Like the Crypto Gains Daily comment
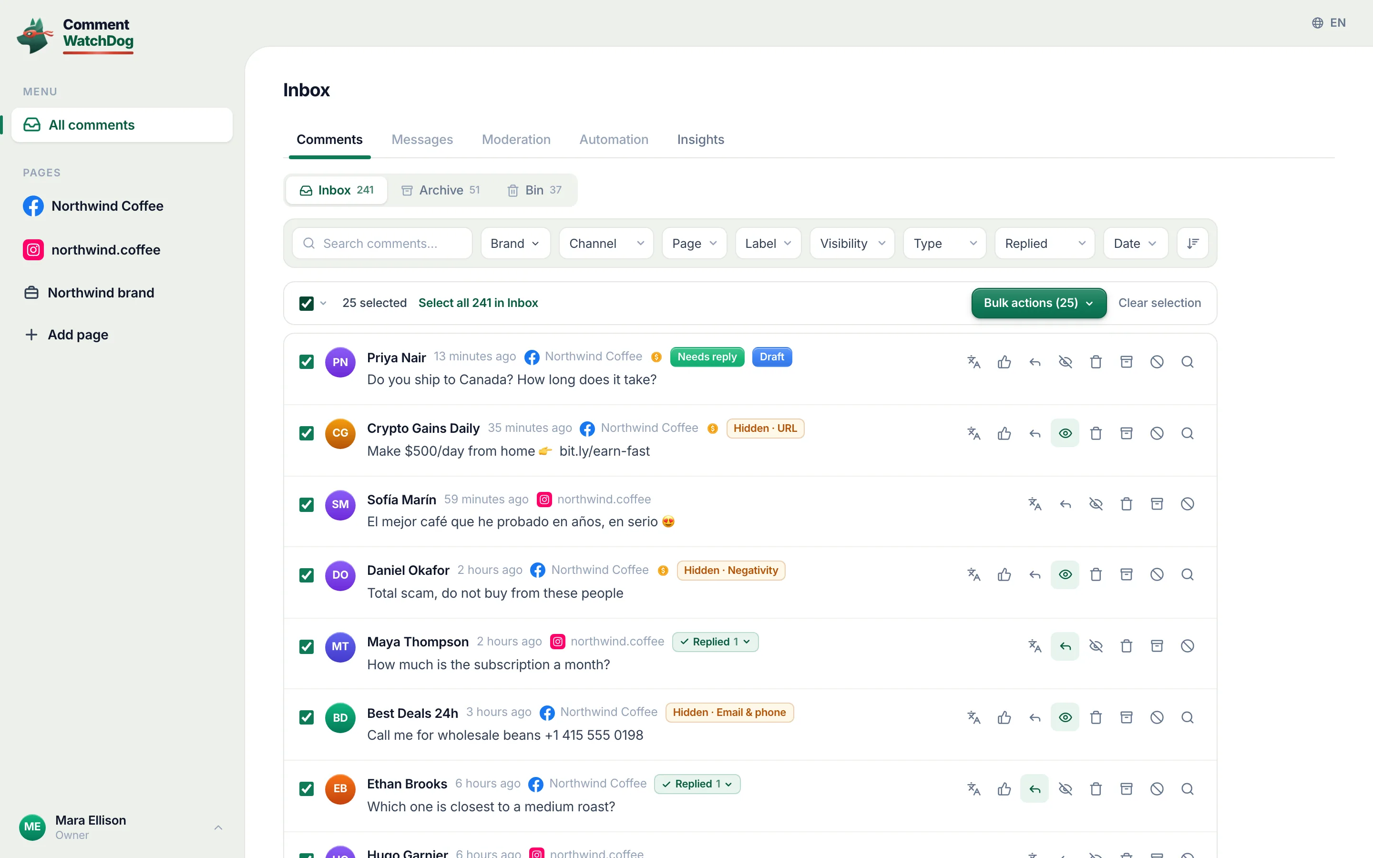The image size is (1373, 858). click(1004, 434)
